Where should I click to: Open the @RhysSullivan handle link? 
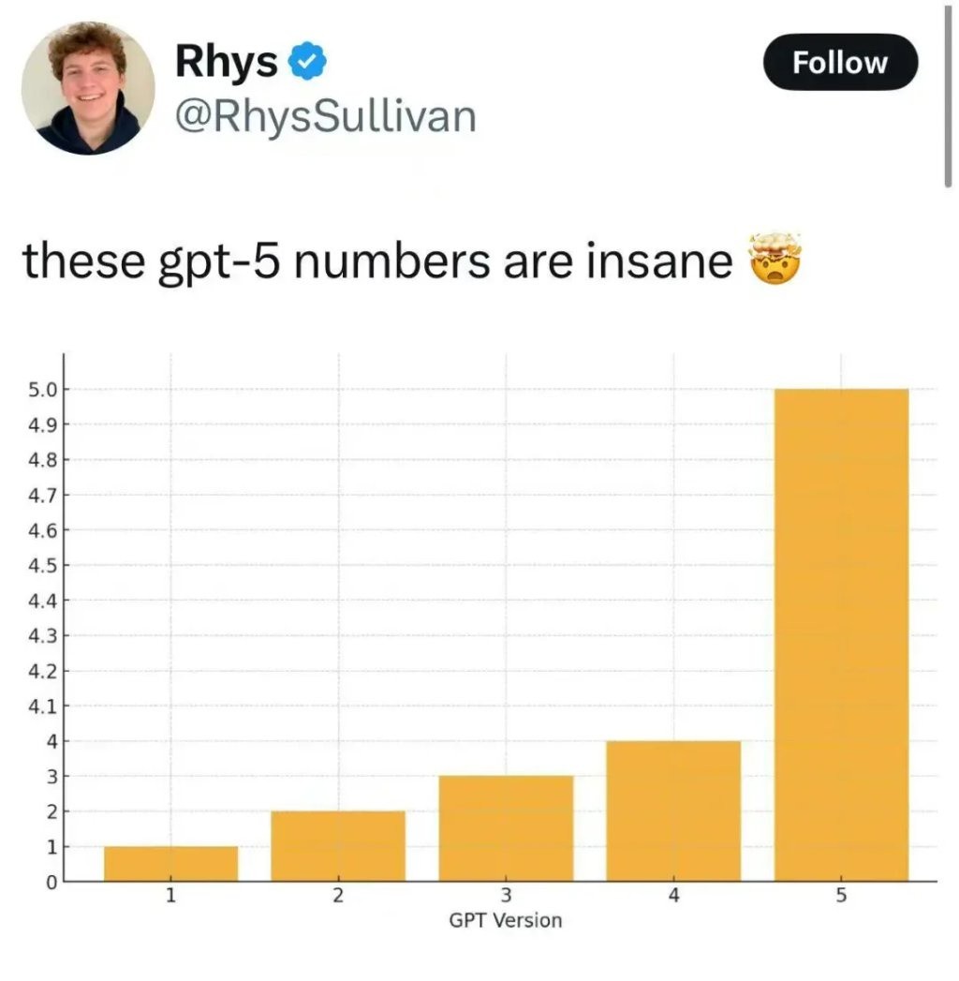325,117
